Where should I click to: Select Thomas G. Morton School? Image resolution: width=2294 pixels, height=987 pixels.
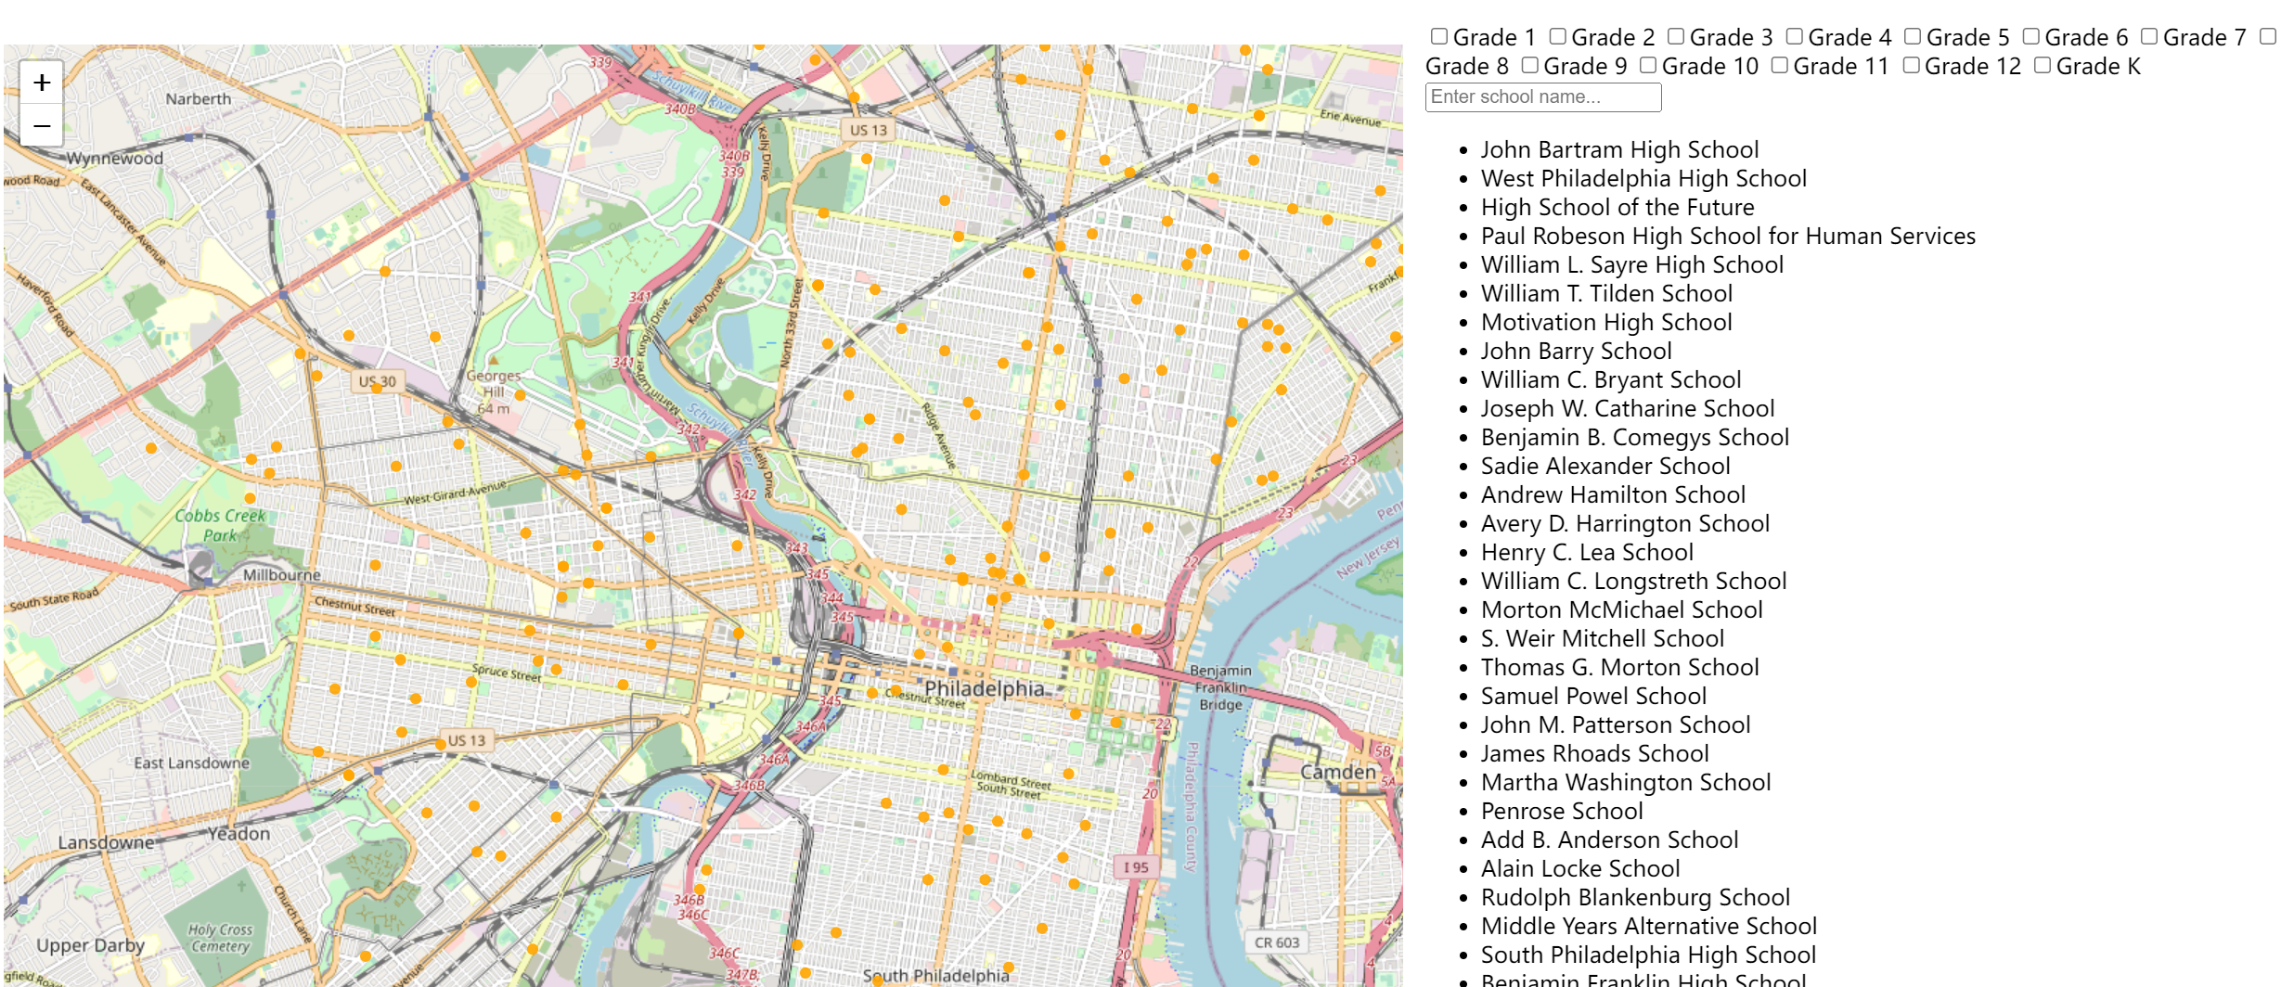pyautogui.click(x=1619, y=667)
